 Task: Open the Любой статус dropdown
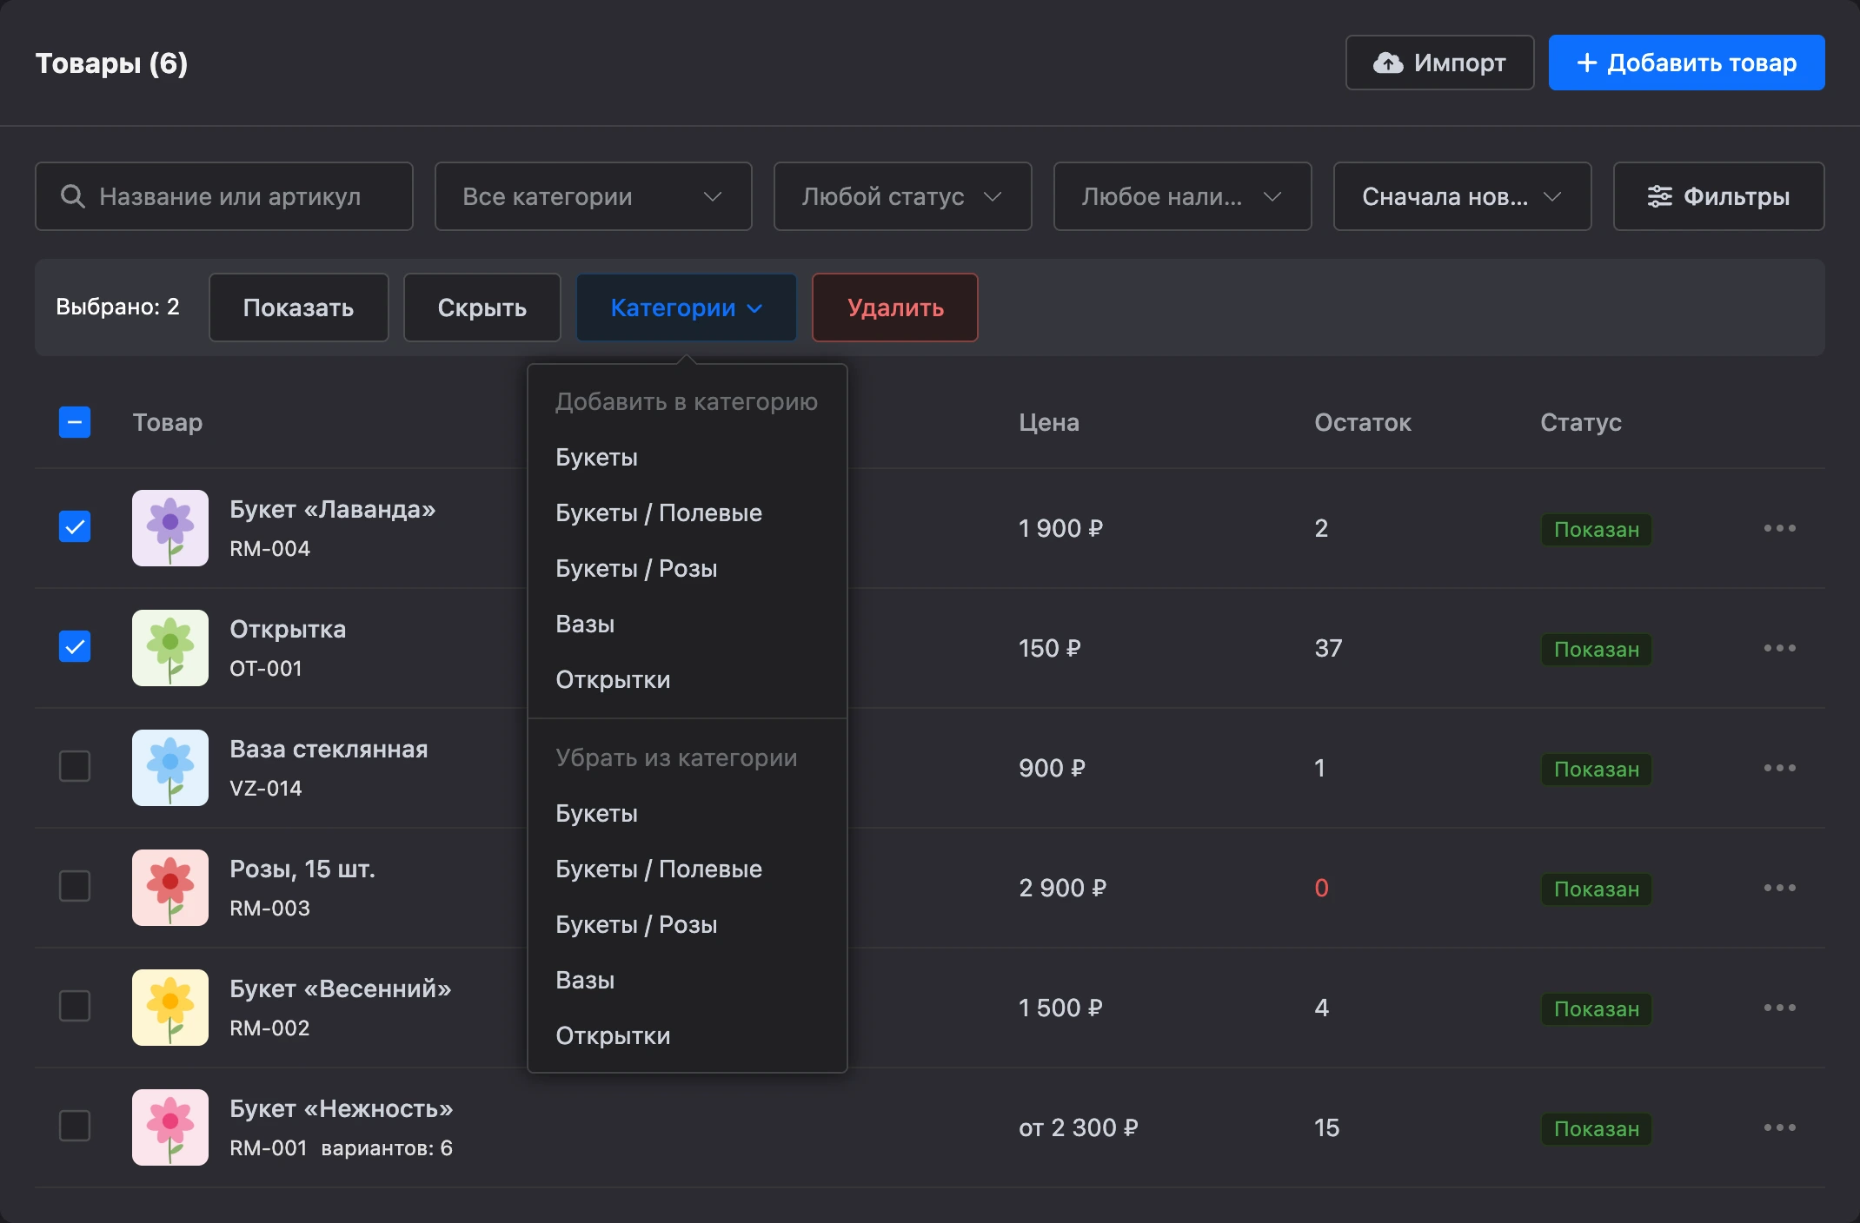(x=903, y=196)
